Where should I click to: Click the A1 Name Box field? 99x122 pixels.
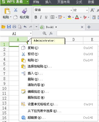[16, 34]
